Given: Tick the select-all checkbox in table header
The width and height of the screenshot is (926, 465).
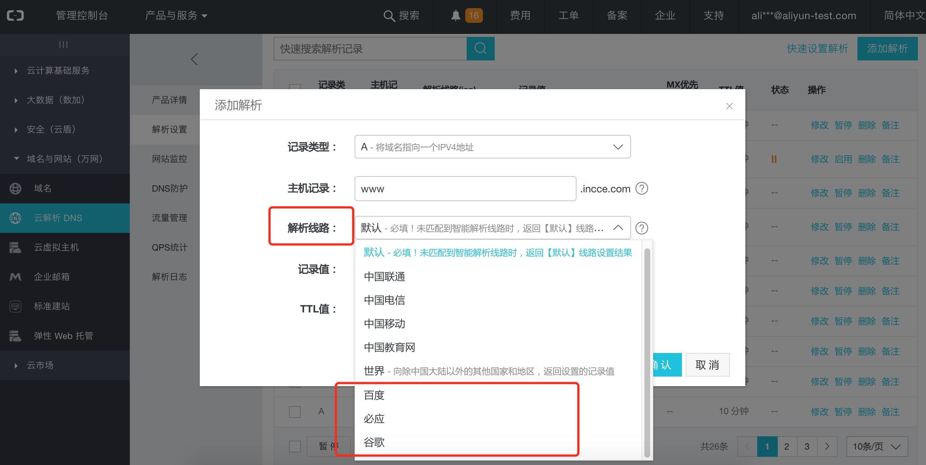Looking at the screenshot, I should 295,87.
